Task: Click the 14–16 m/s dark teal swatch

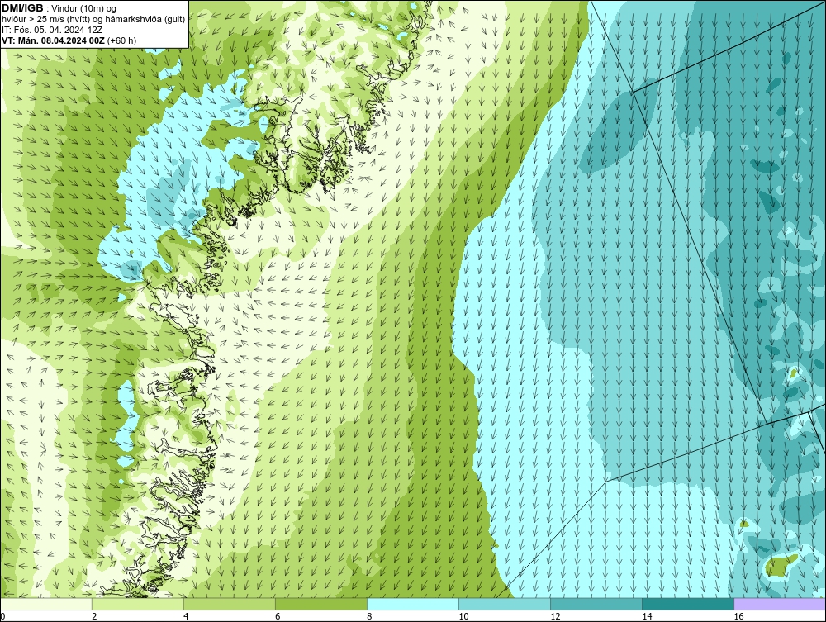Action: pos(688,604)
